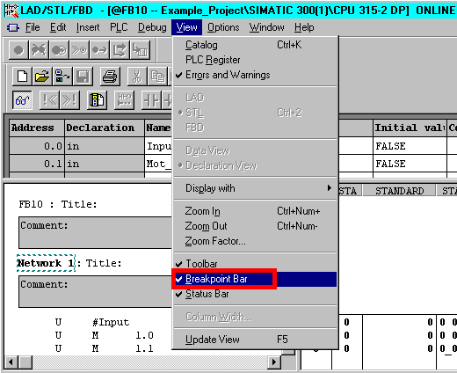Click the horizontal scrollbar right arrow

(274, 362)
